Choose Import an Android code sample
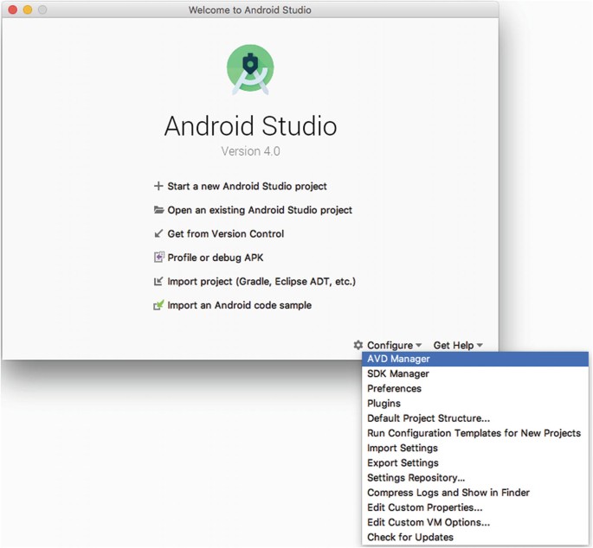 (x=240, y=305)
